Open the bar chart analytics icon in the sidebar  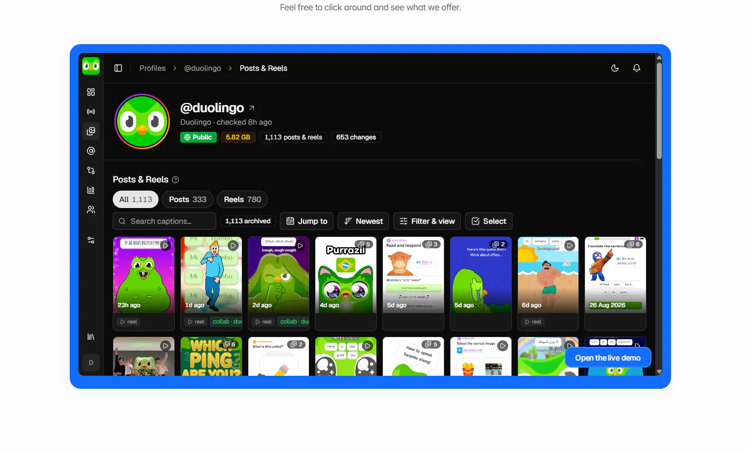[91, 190]
